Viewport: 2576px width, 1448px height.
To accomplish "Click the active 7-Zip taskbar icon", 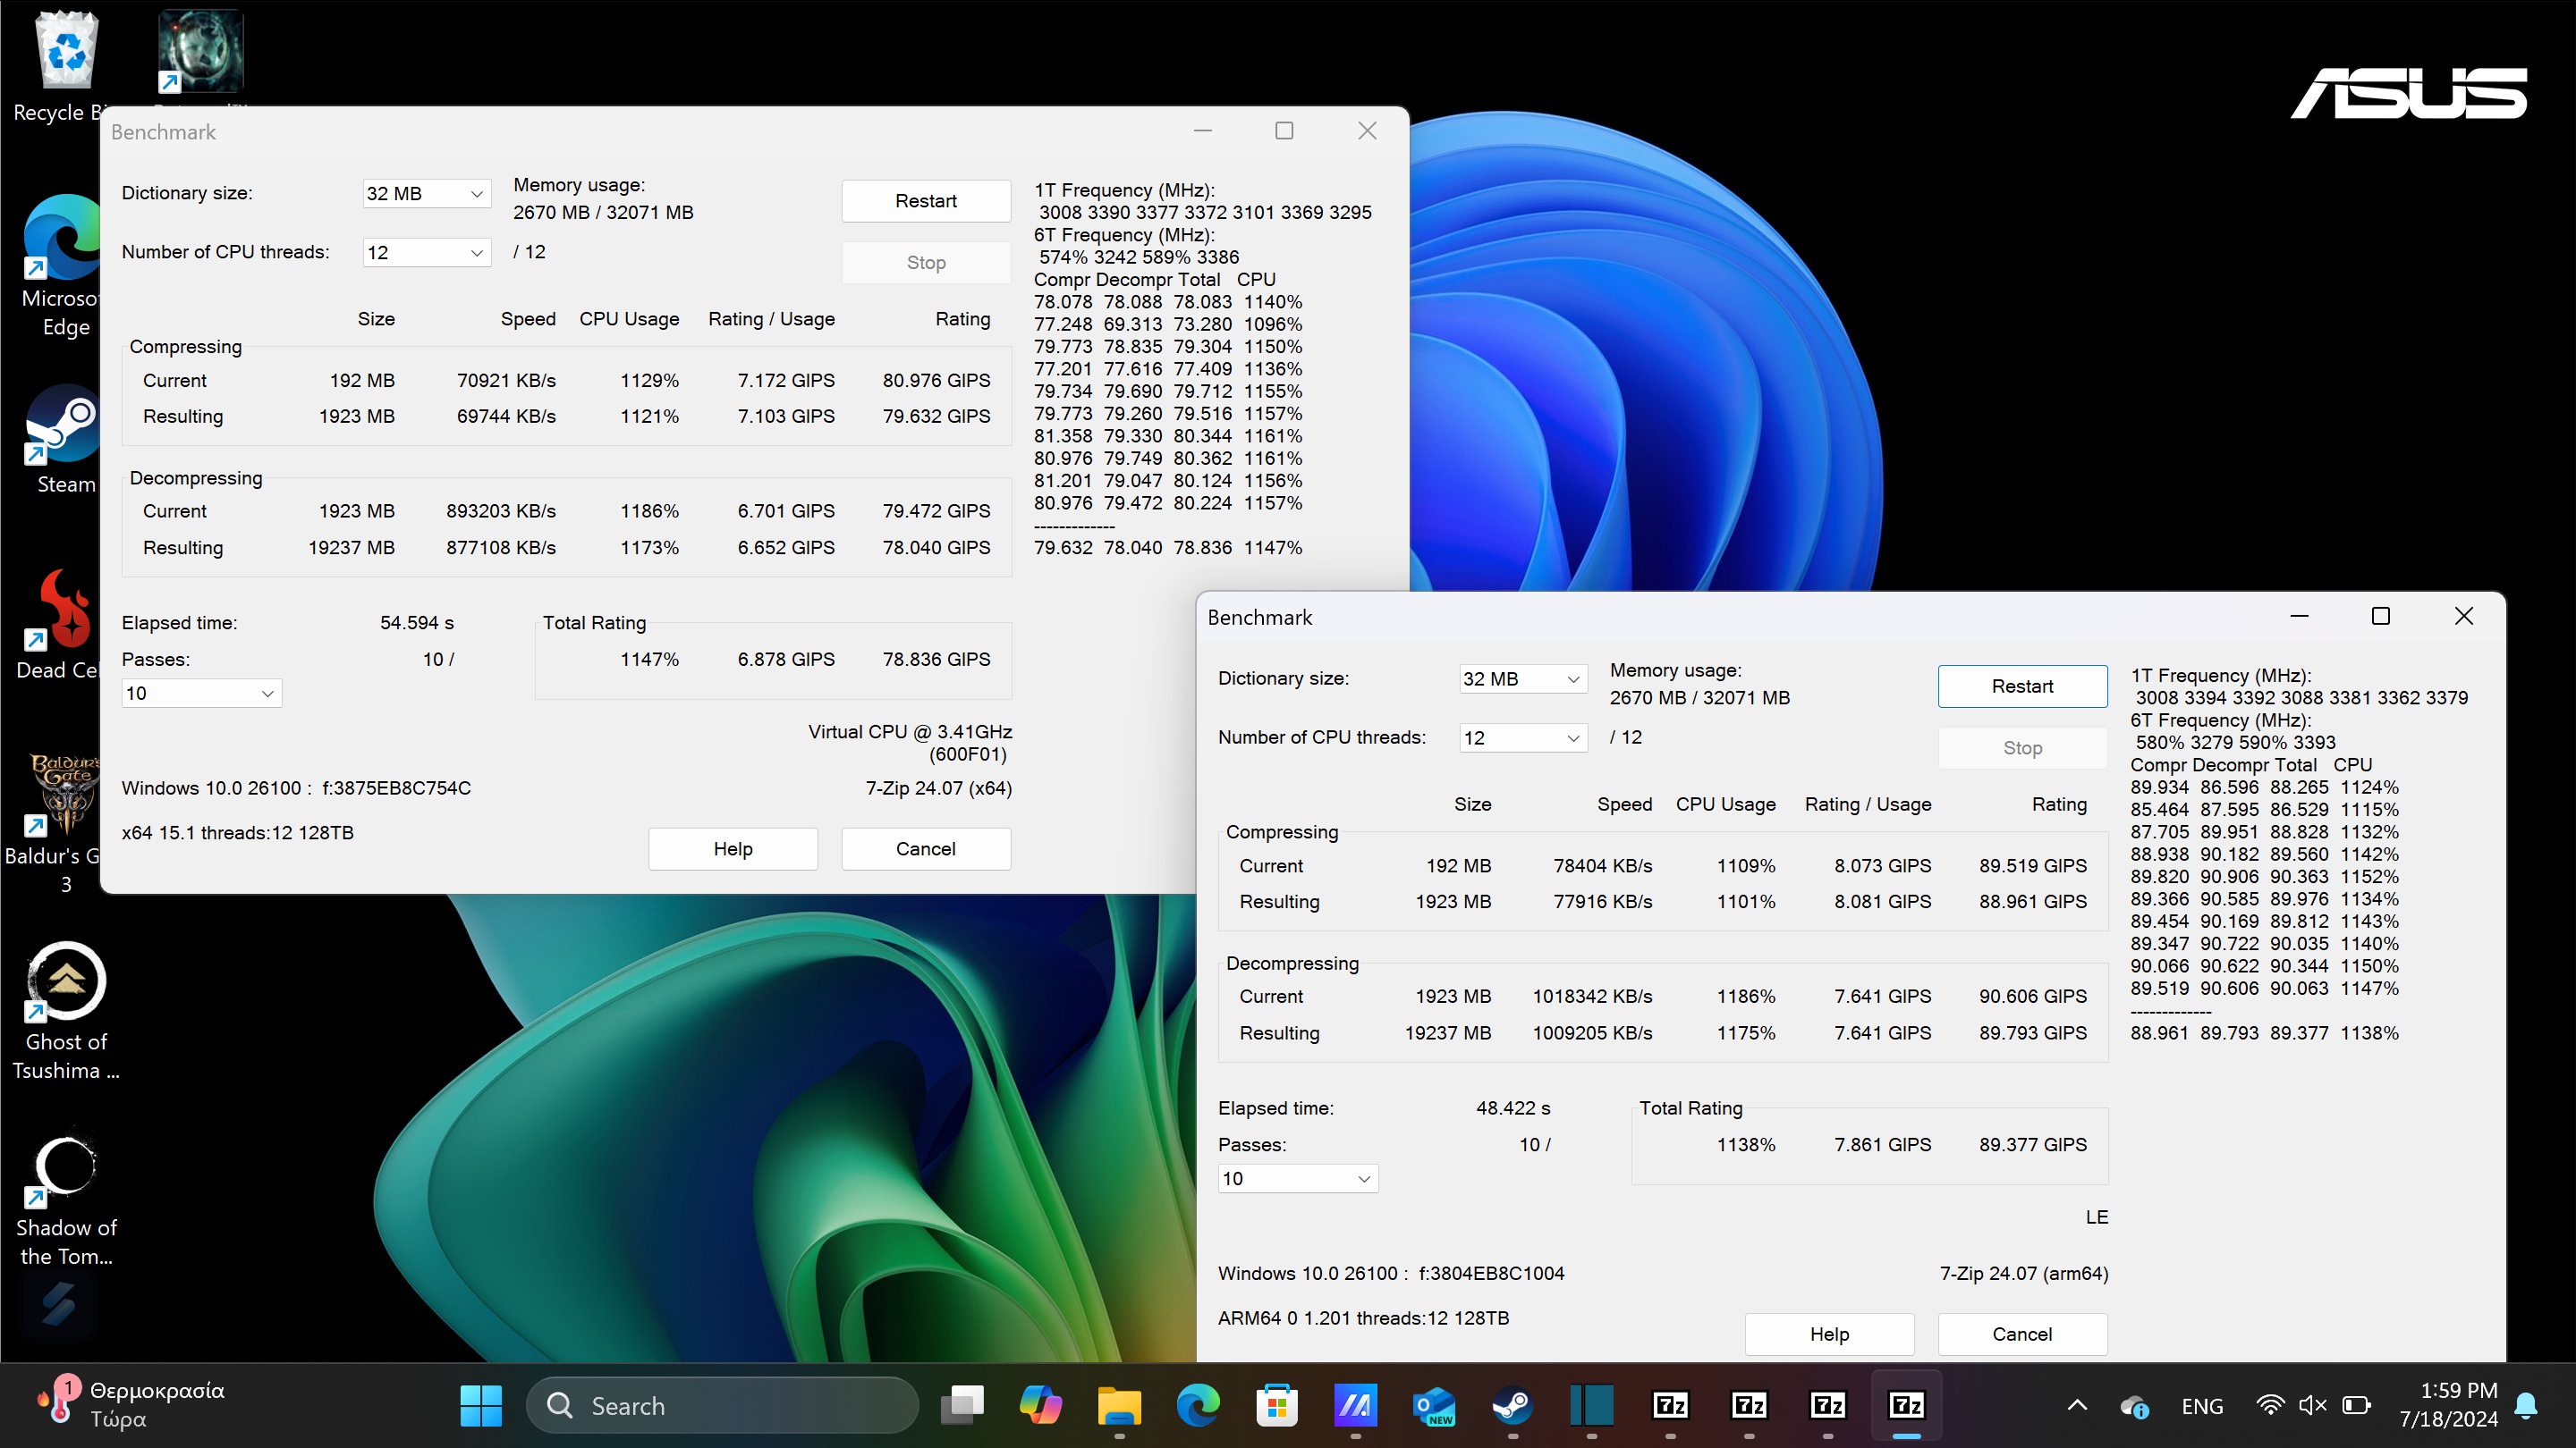I will coord(1906,1406).
